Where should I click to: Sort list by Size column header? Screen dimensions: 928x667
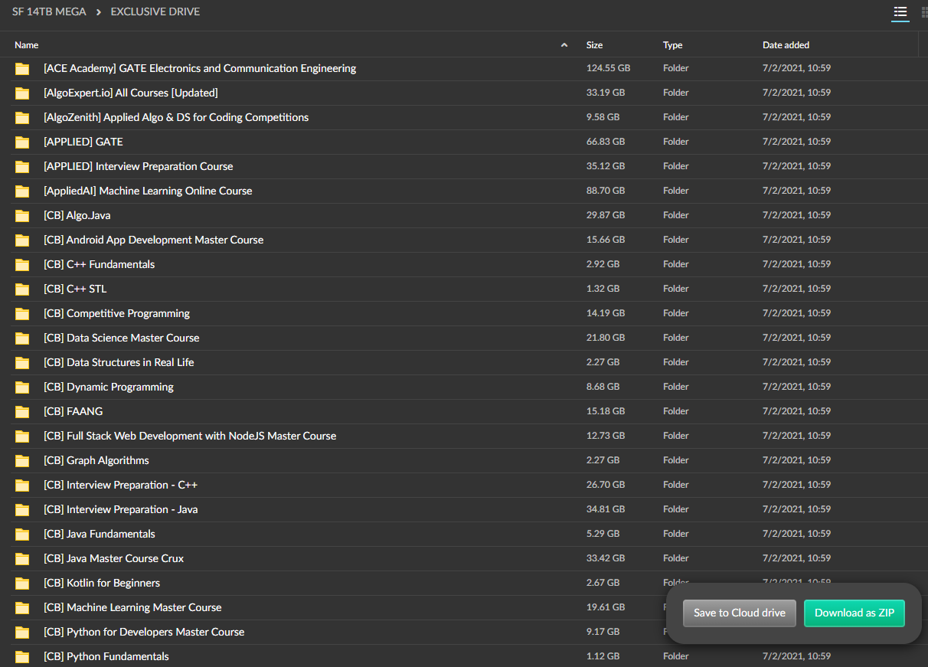[594, 45]
